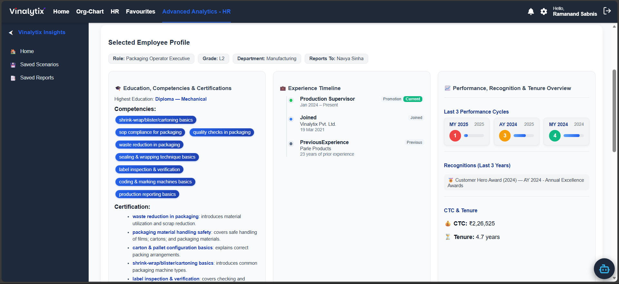Click waste reduction in packaging chip
The height and width of the screenshot is (284, 619).
(150, 145)
